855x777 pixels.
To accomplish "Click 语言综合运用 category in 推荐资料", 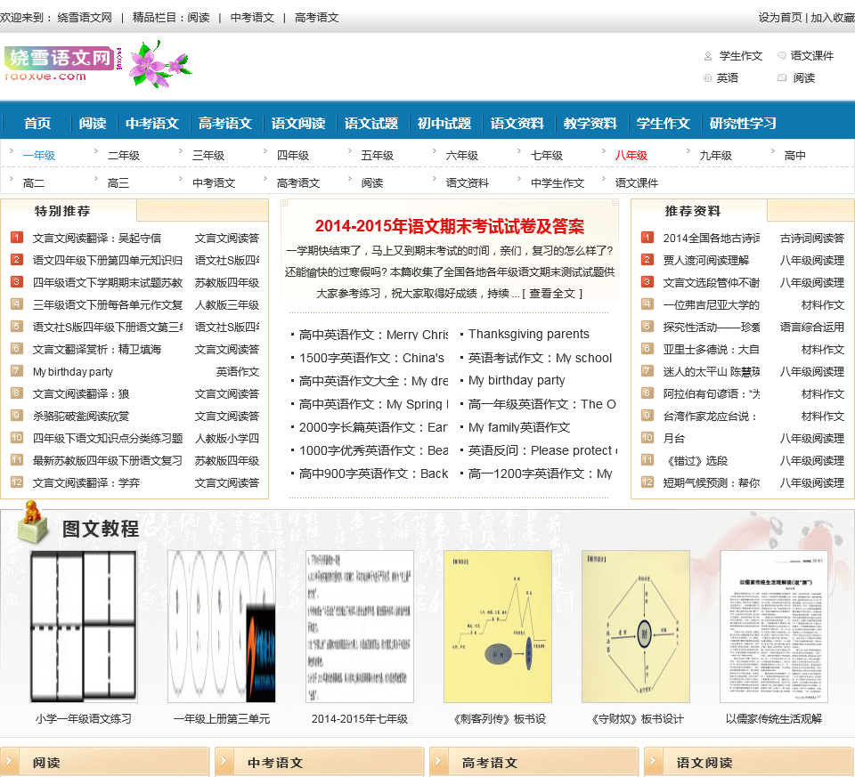I will (x=812, y=327).
